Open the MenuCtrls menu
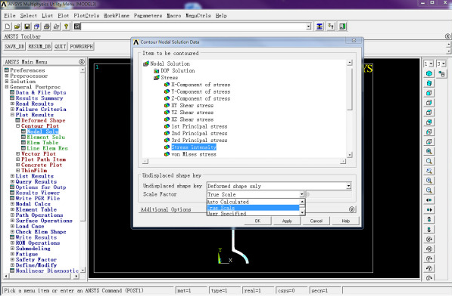The image size is (452, 297). coord(198,16)
